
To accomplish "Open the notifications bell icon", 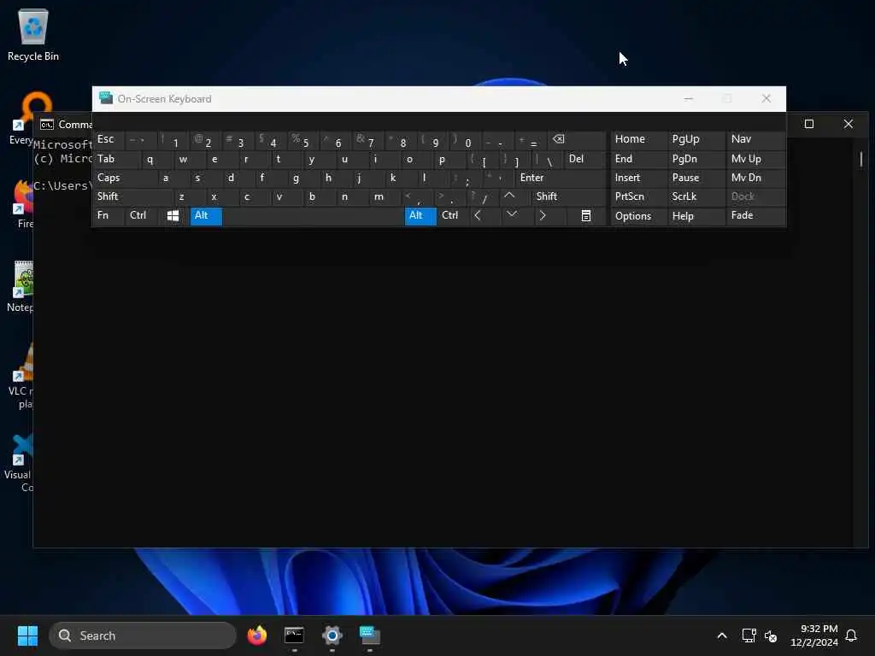I will (851, 635).
